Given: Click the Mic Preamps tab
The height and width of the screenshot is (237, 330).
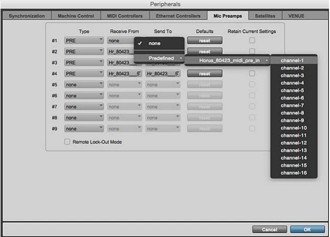Looking at the screenshot, I should (228, 16).
